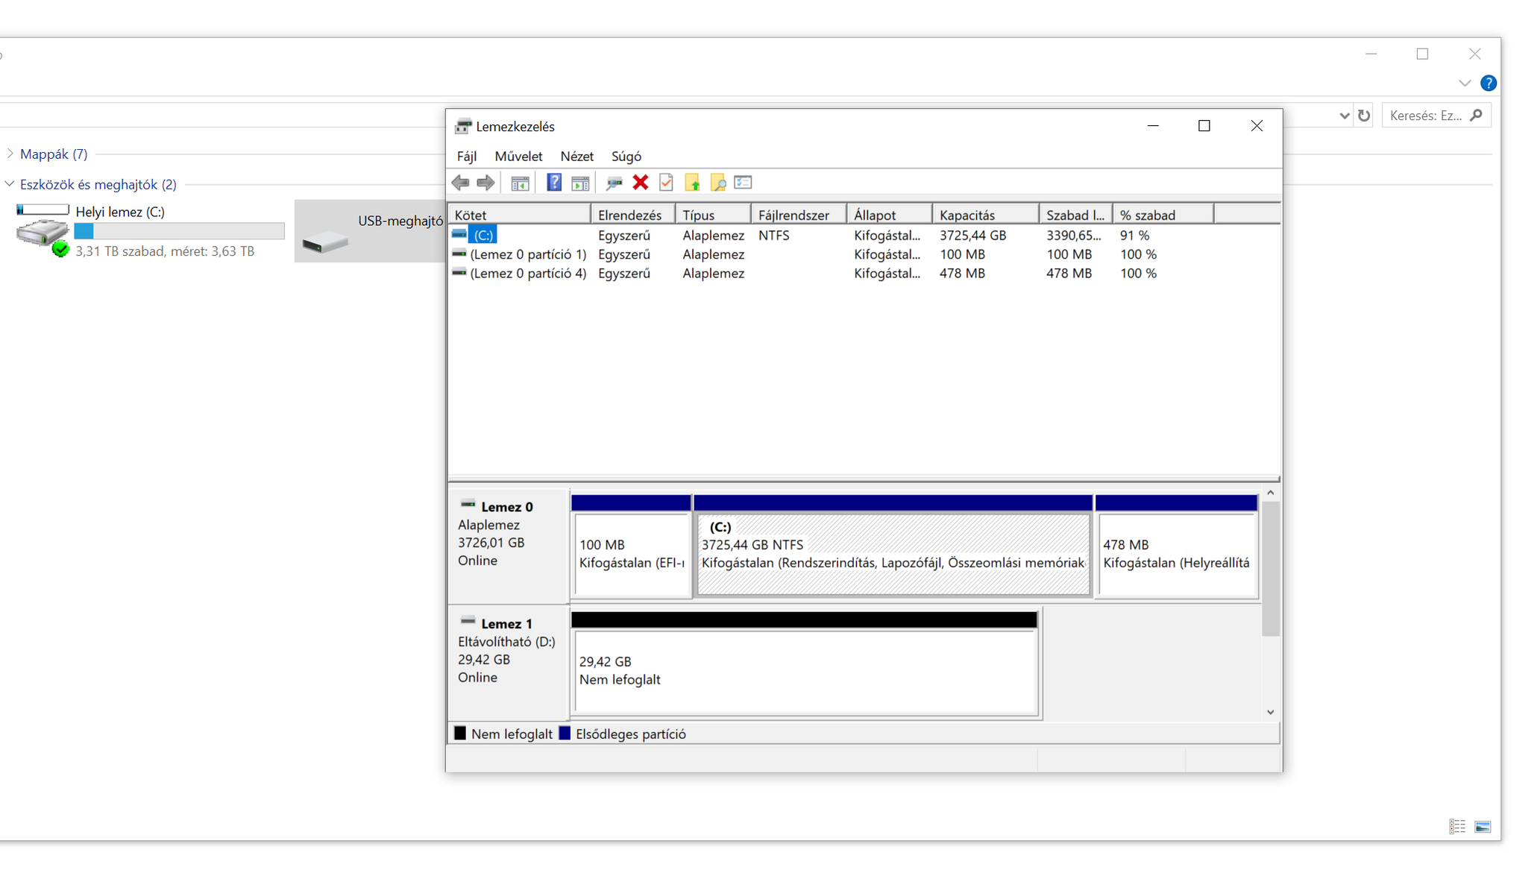Open the Nézet menu
1540x870 pixels.
click(576, 157)
